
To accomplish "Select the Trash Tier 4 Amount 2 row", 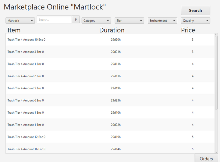I will (x=110, y=76).
